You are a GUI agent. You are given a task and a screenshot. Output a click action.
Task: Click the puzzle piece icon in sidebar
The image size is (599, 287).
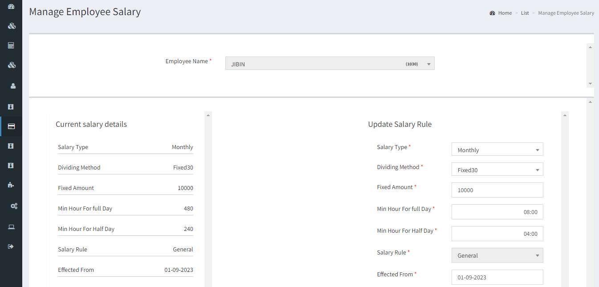(x=12, y=185)
